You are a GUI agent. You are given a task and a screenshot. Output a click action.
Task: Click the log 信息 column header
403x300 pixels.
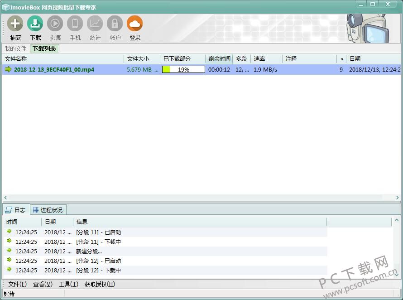(200, 222)
